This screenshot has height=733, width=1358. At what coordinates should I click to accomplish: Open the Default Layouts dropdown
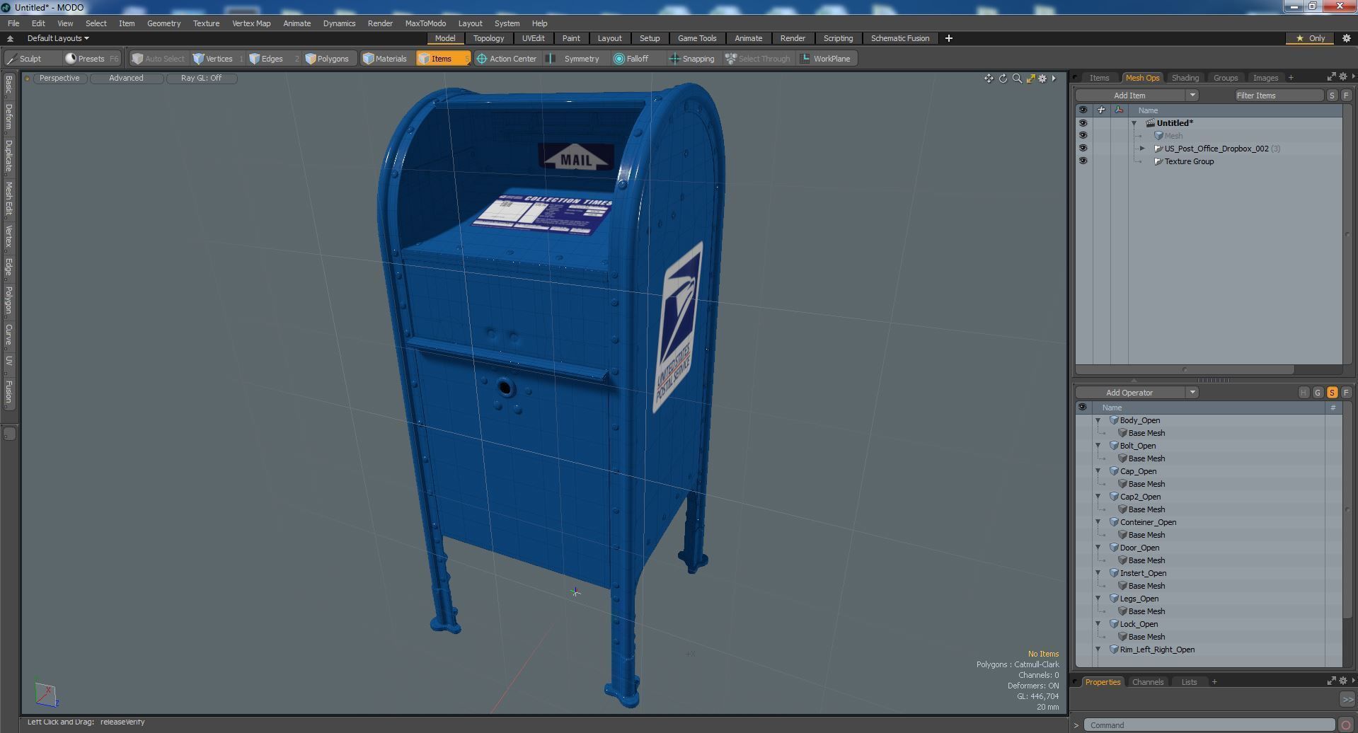(57, 37)
